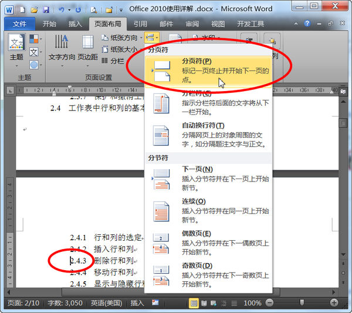Select Web Layout view icon
352x313 pixels.
(x=214, y=304)
